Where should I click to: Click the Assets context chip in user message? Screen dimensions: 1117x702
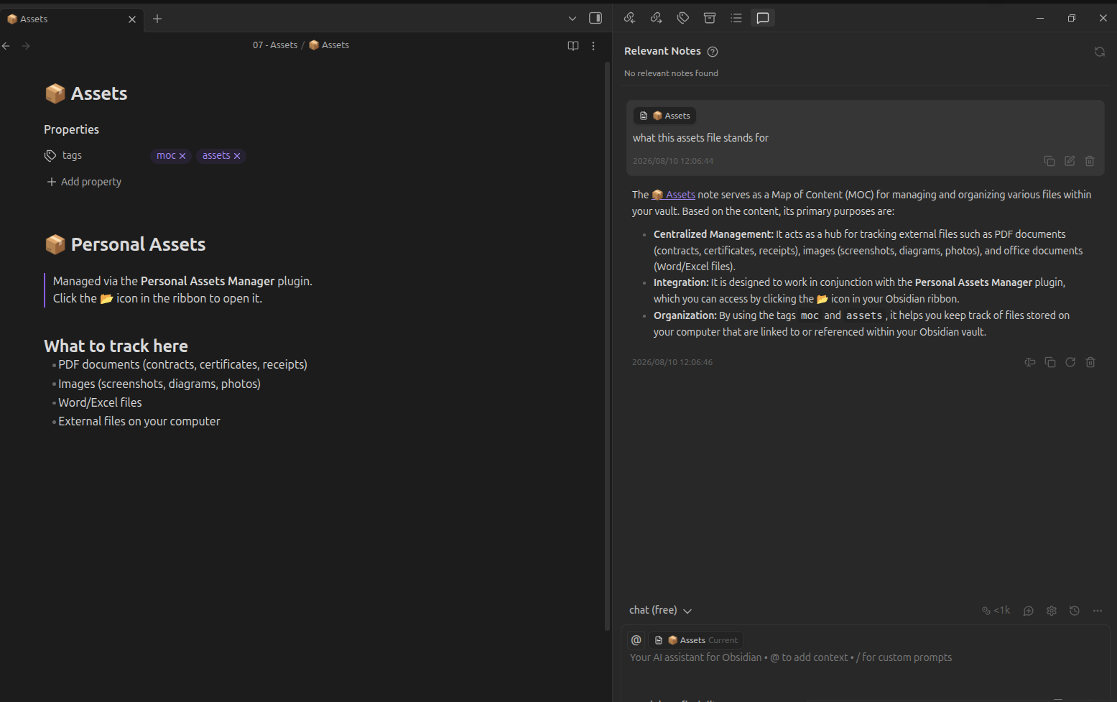pyautogui.click(x=664, y=116)
